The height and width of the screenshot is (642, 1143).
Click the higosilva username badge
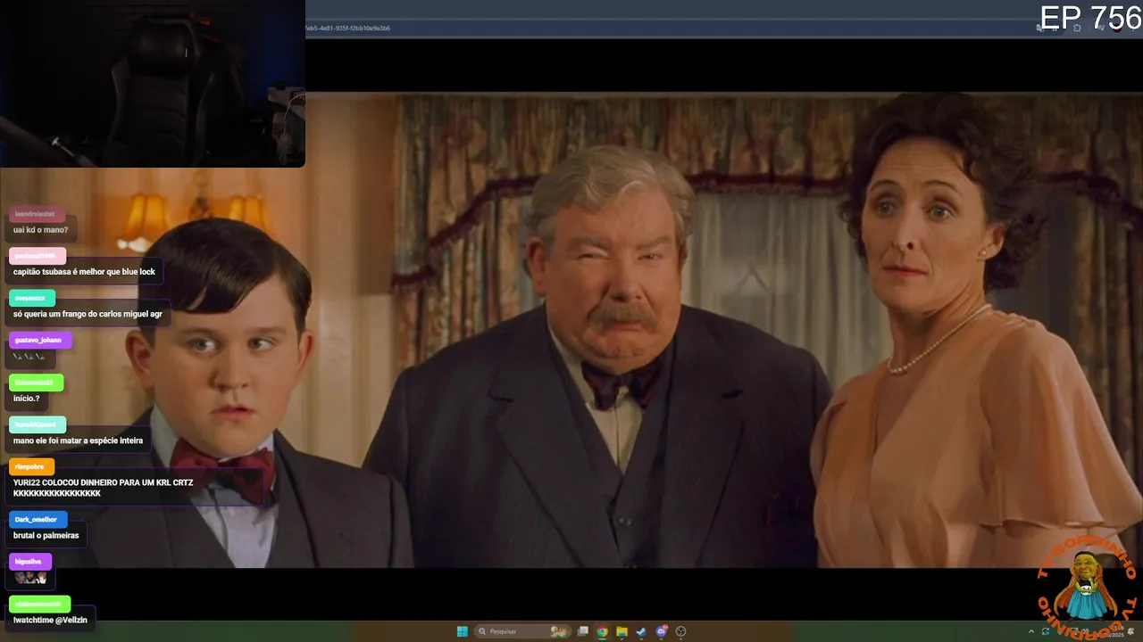point(29,562)
